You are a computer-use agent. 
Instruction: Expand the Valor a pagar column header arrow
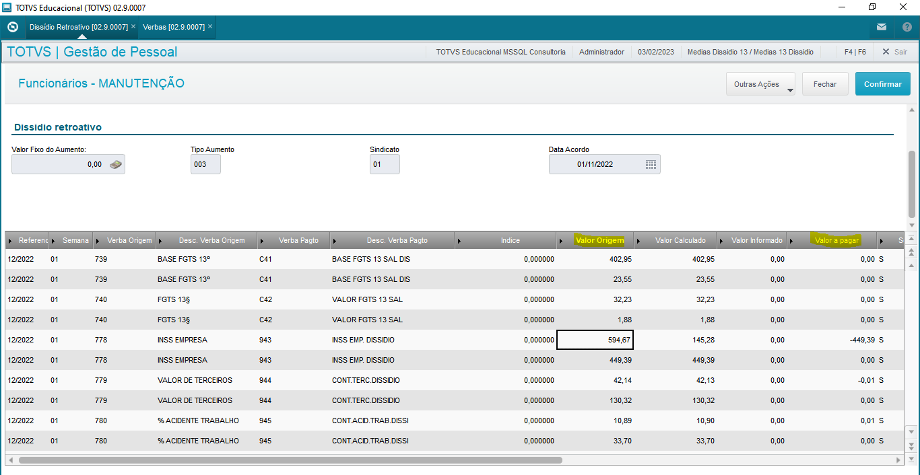(792, 240)
